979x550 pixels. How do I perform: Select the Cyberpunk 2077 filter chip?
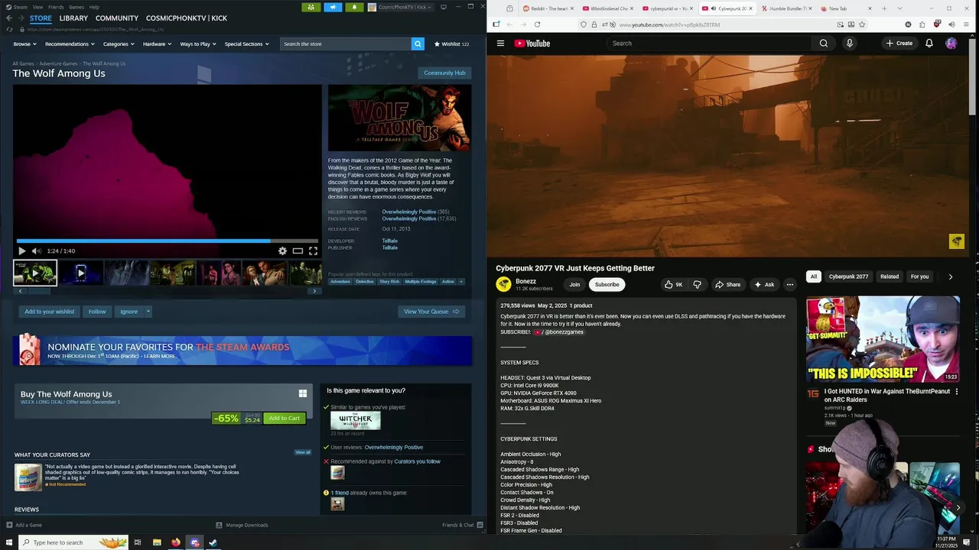point(848,277)
